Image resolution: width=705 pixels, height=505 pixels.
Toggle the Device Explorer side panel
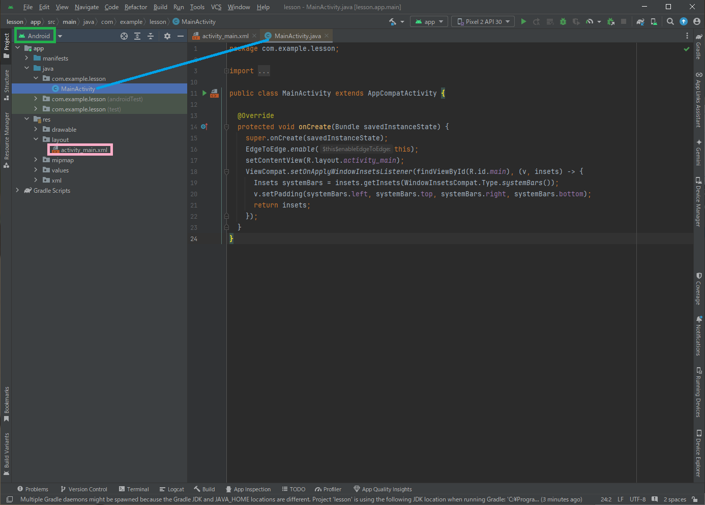[699, 453]
